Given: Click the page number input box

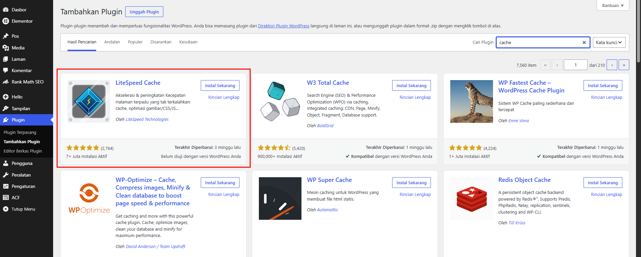Looking at the screenshot, I should tap(576, 65).
